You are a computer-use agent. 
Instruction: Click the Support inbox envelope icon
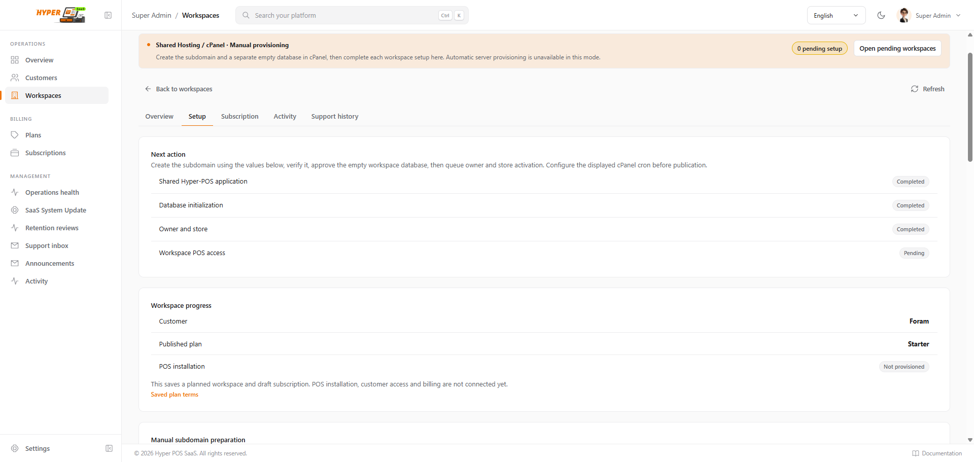[x=15, y=245]
